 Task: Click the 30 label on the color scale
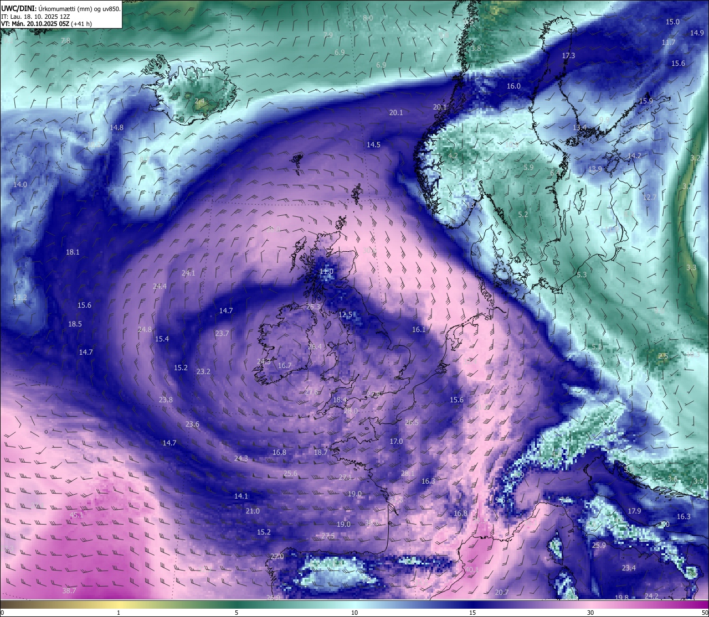point(590,613)
